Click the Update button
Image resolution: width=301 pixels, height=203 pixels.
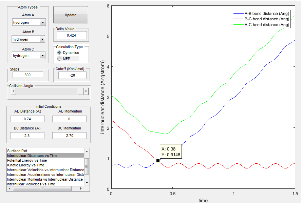pyautogui.click(x=71, y=15)
